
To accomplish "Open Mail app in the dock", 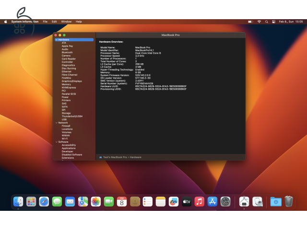I will point(70,202).
